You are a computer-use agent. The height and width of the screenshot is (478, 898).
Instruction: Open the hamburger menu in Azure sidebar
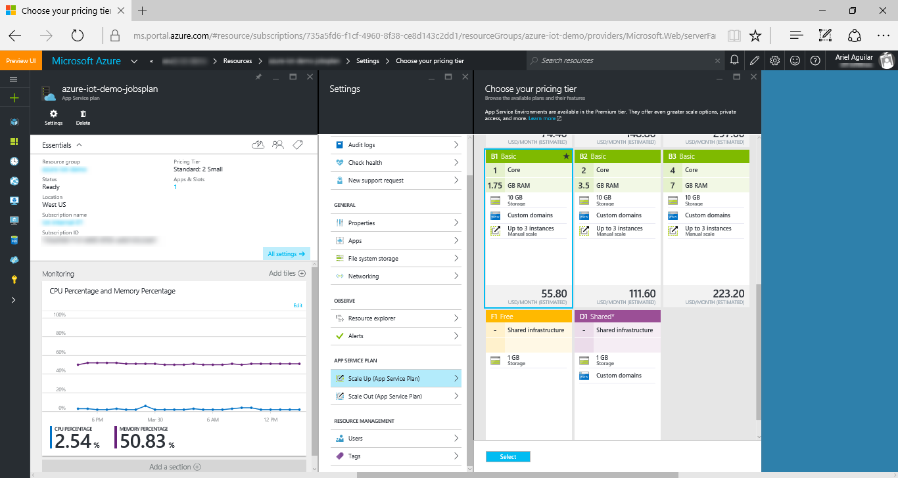tap(14, 79)
